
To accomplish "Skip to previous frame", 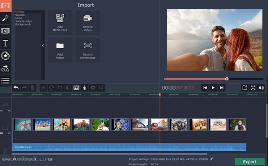I will [205, 88].
